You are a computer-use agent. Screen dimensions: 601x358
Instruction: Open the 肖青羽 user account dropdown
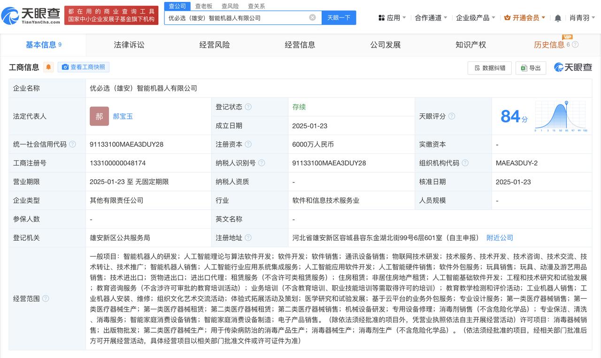[583, 18]
